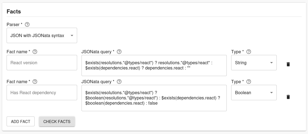The height and width of the screenshot is (134, 308).
Task: Click help icon beside the String Type label
Action: pyautogui.click(x=248, y=52)
